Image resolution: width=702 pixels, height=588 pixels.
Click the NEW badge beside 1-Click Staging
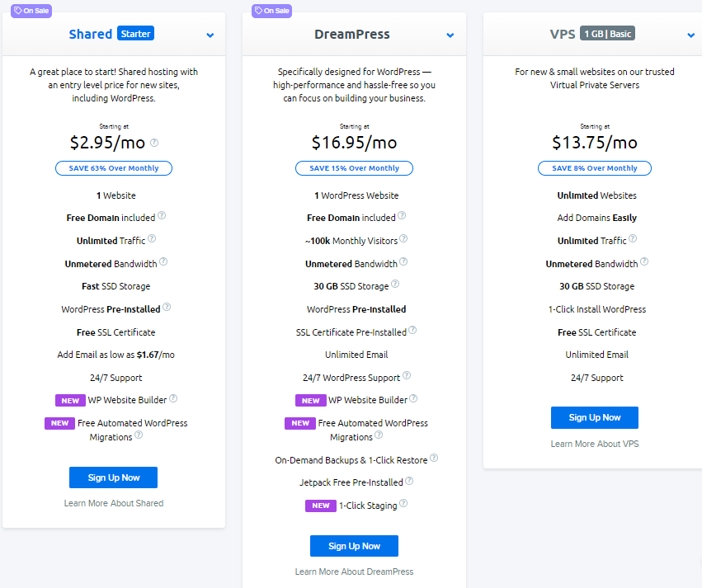[x=321, y=506]
